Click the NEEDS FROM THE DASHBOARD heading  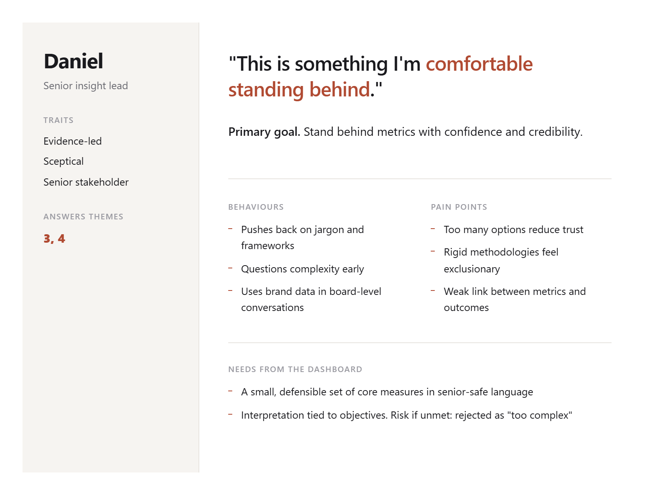(295, 369)
